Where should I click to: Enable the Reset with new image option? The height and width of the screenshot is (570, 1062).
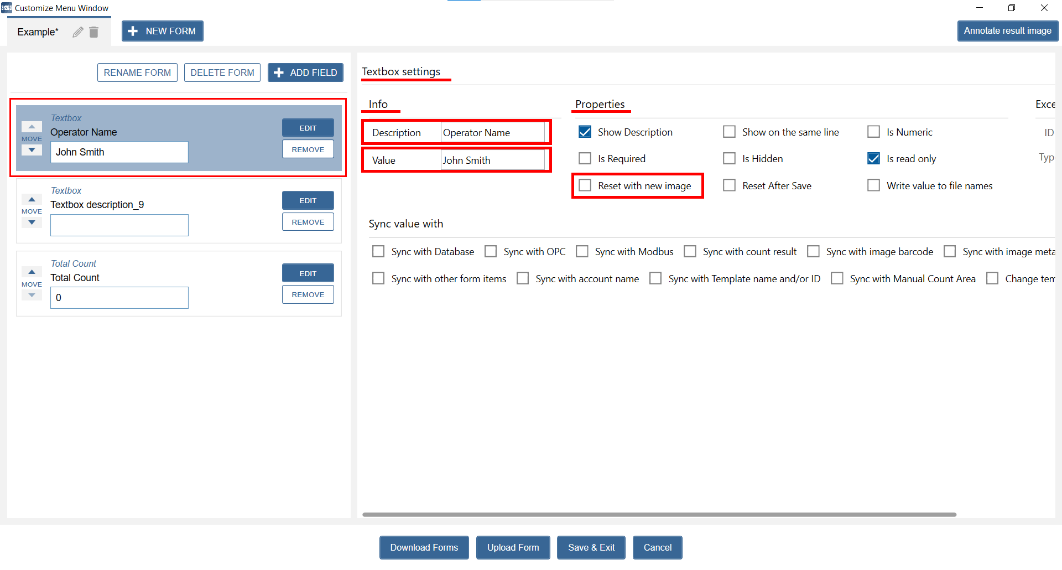coord(585,185)
